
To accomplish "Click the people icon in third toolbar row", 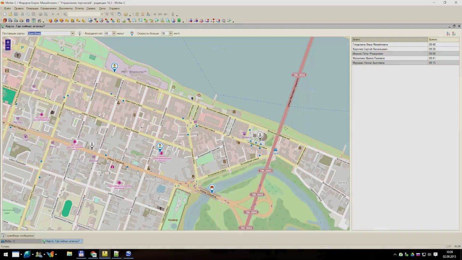I will coord(28,21).
